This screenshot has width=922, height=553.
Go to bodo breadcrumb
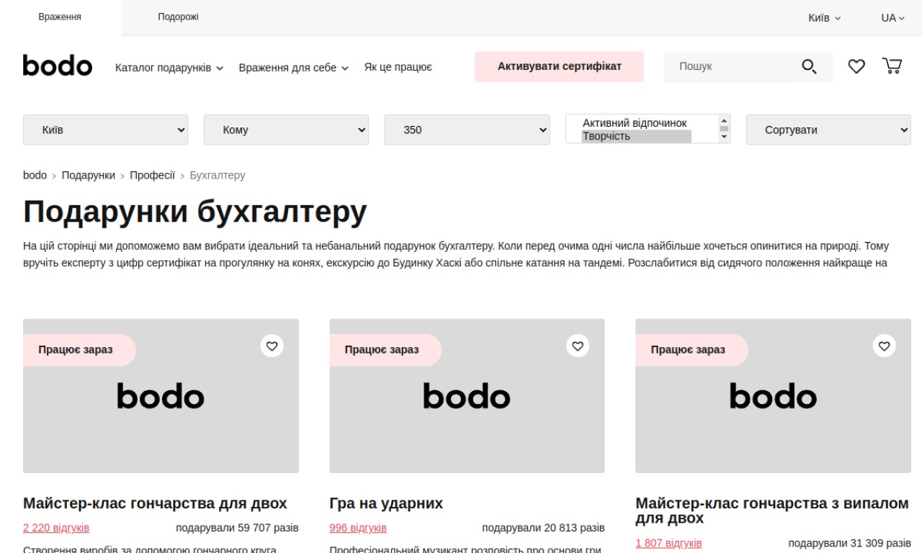(35, 175)
